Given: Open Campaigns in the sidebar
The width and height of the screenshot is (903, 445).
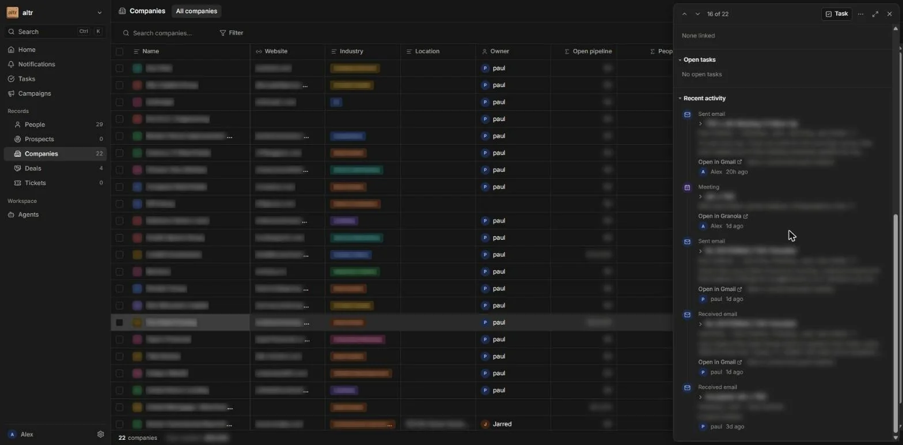Looking at the screenshot, I should (x=35, y=93).
